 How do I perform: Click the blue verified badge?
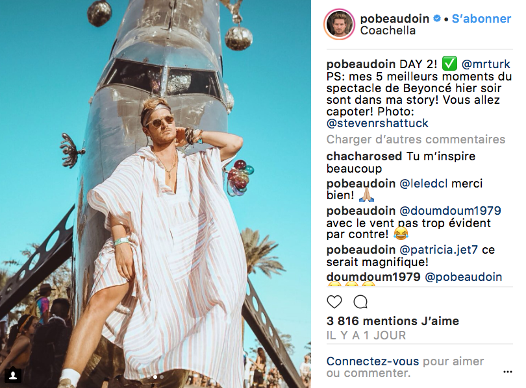pyautogui.click(x=437, y=18)
